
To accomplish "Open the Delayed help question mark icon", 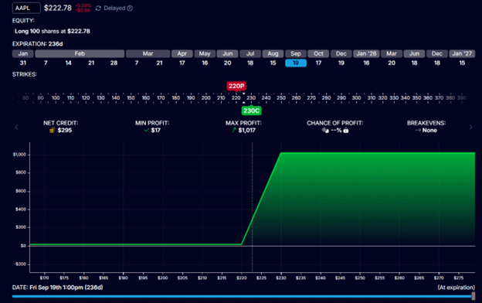I will click(130, 9).
